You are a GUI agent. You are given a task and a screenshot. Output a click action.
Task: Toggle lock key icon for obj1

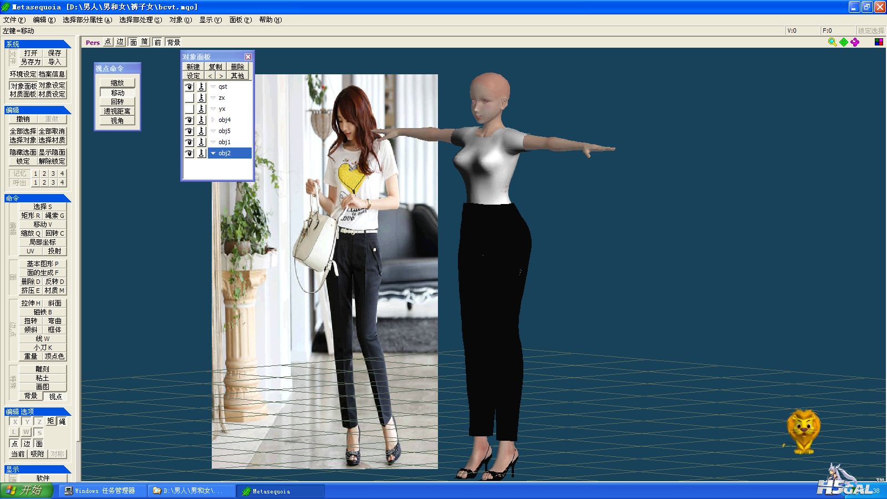click(202, 142)
